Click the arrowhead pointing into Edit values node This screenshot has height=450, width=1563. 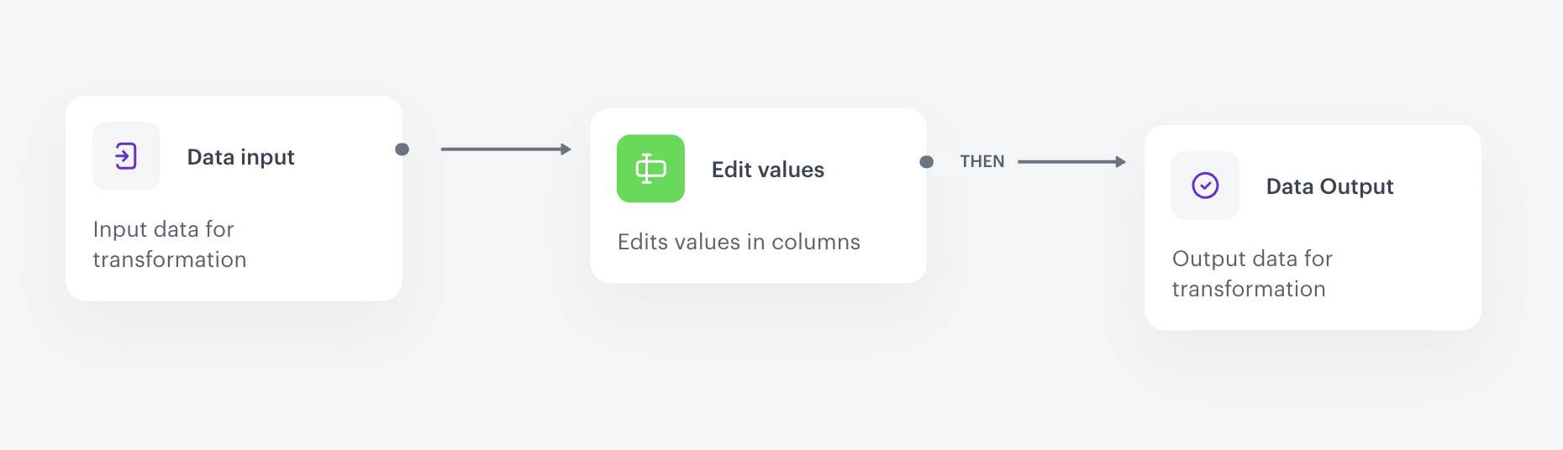point(566,149)
